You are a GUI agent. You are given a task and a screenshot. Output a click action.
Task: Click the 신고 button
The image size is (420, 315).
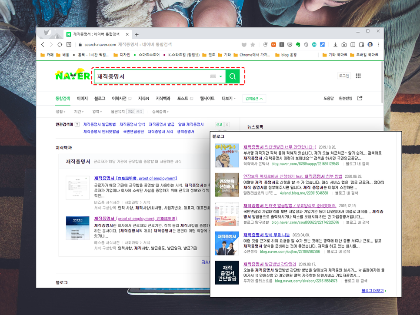pos(219,124)
